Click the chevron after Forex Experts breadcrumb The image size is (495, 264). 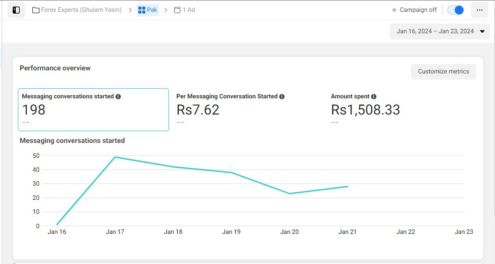pyautogui.click(x=130, y=10)
